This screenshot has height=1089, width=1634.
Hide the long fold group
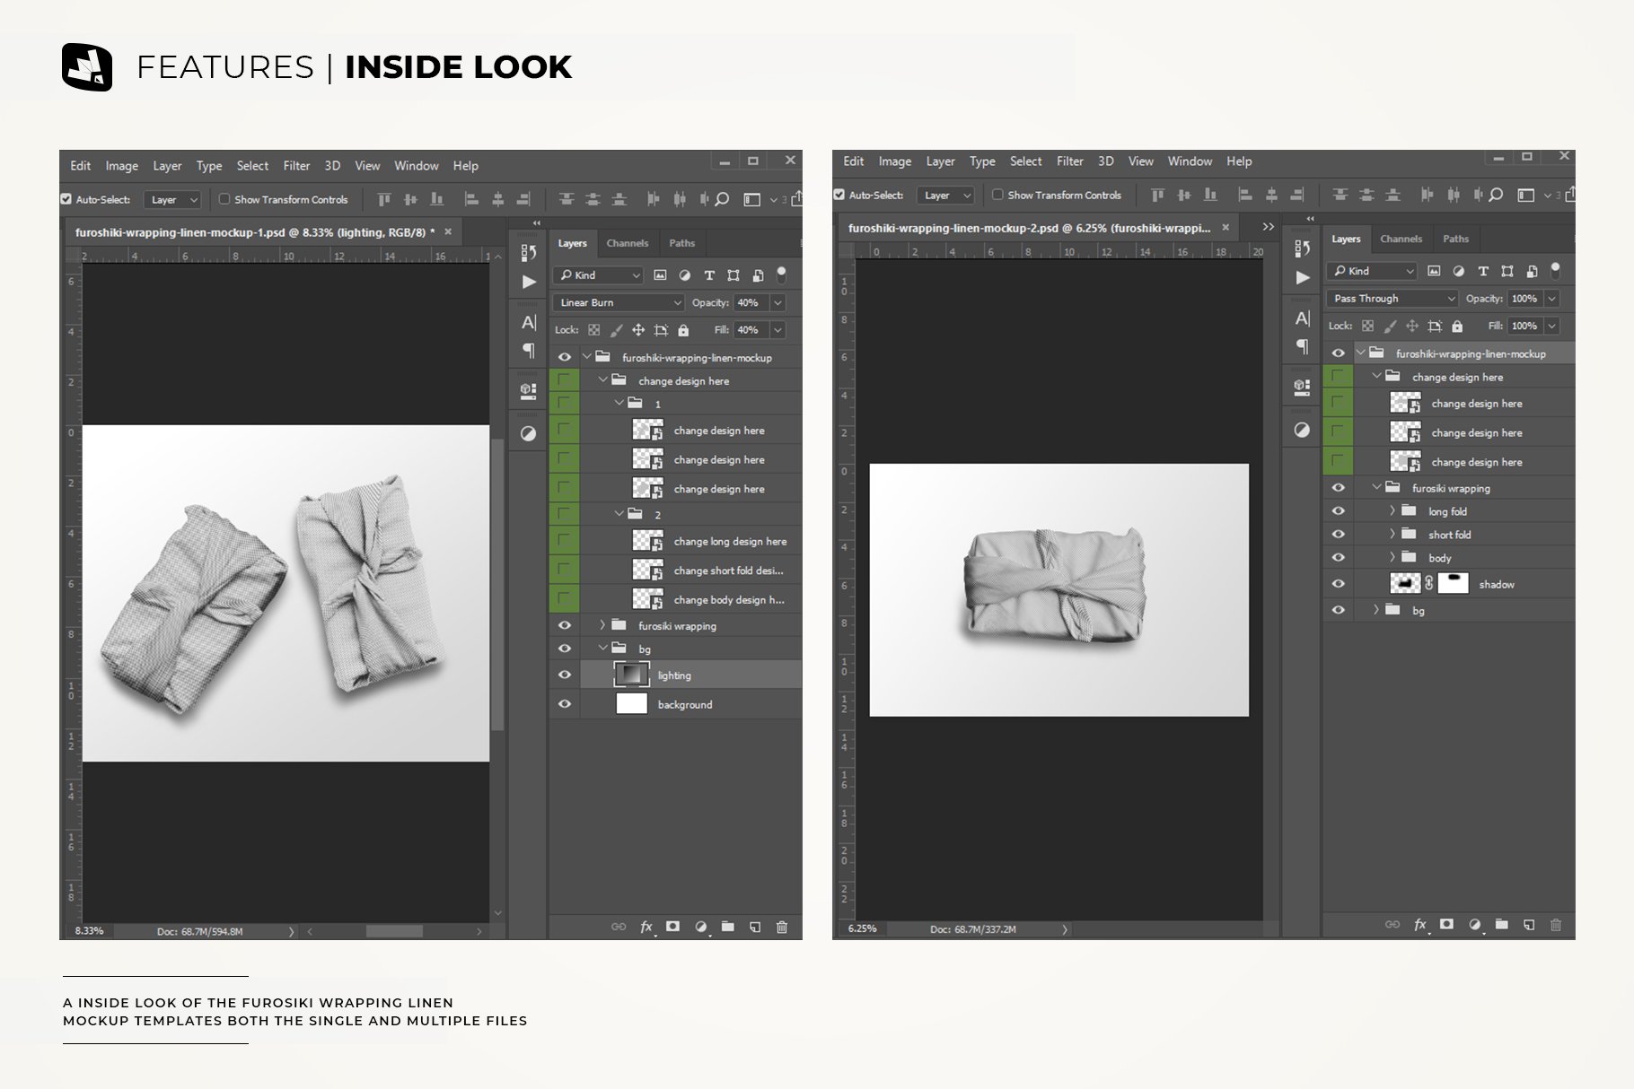[x=1338, y=510]
